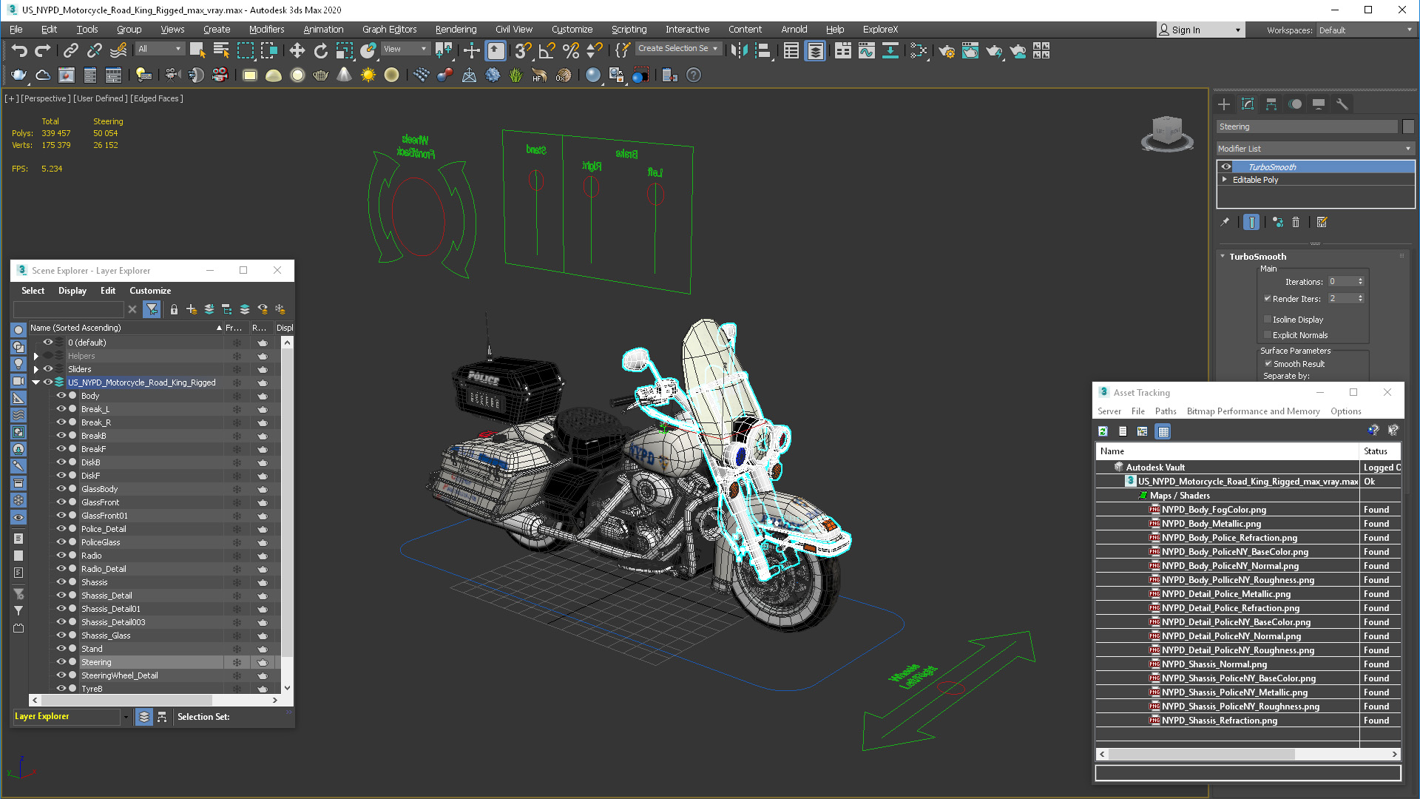The width and height of the screenshot is (1420, 799).
Task: Open the Create Selection Set dropdown
Action: (x=678, y=49)
